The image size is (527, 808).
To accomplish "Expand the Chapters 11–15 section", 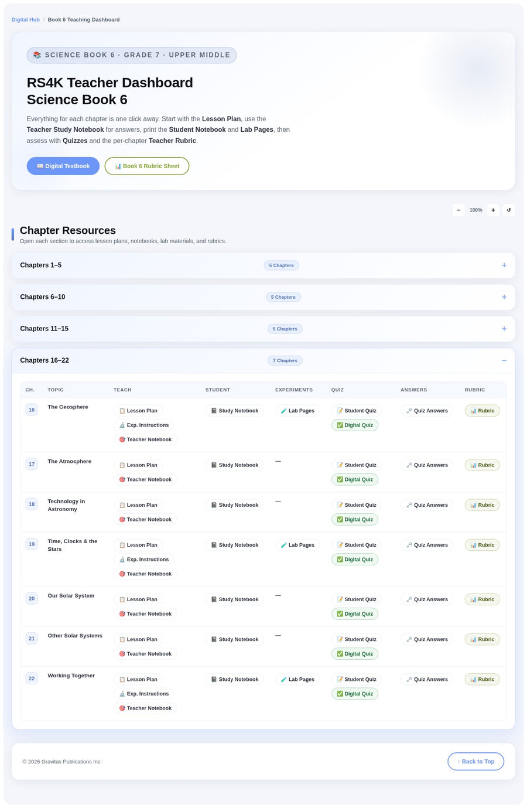I will pyautogui.click(x=263, y=329).
